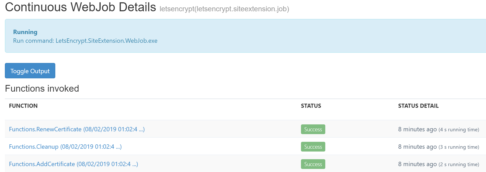Click the Success badge for AddCertificate
The image size is (486, 172).
pos(313,164)
